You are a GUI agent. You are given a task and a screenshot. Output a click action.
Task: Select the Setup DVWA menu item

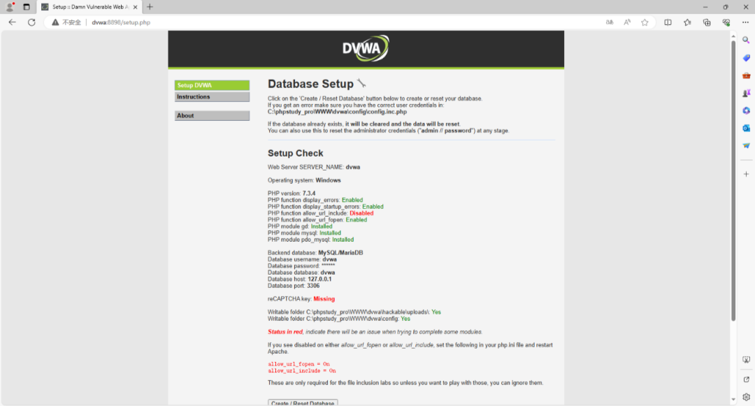click(x=212, y=85)
